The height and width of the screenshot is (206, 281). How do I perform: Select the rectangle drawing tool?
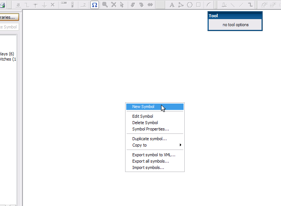coord(198,5)
